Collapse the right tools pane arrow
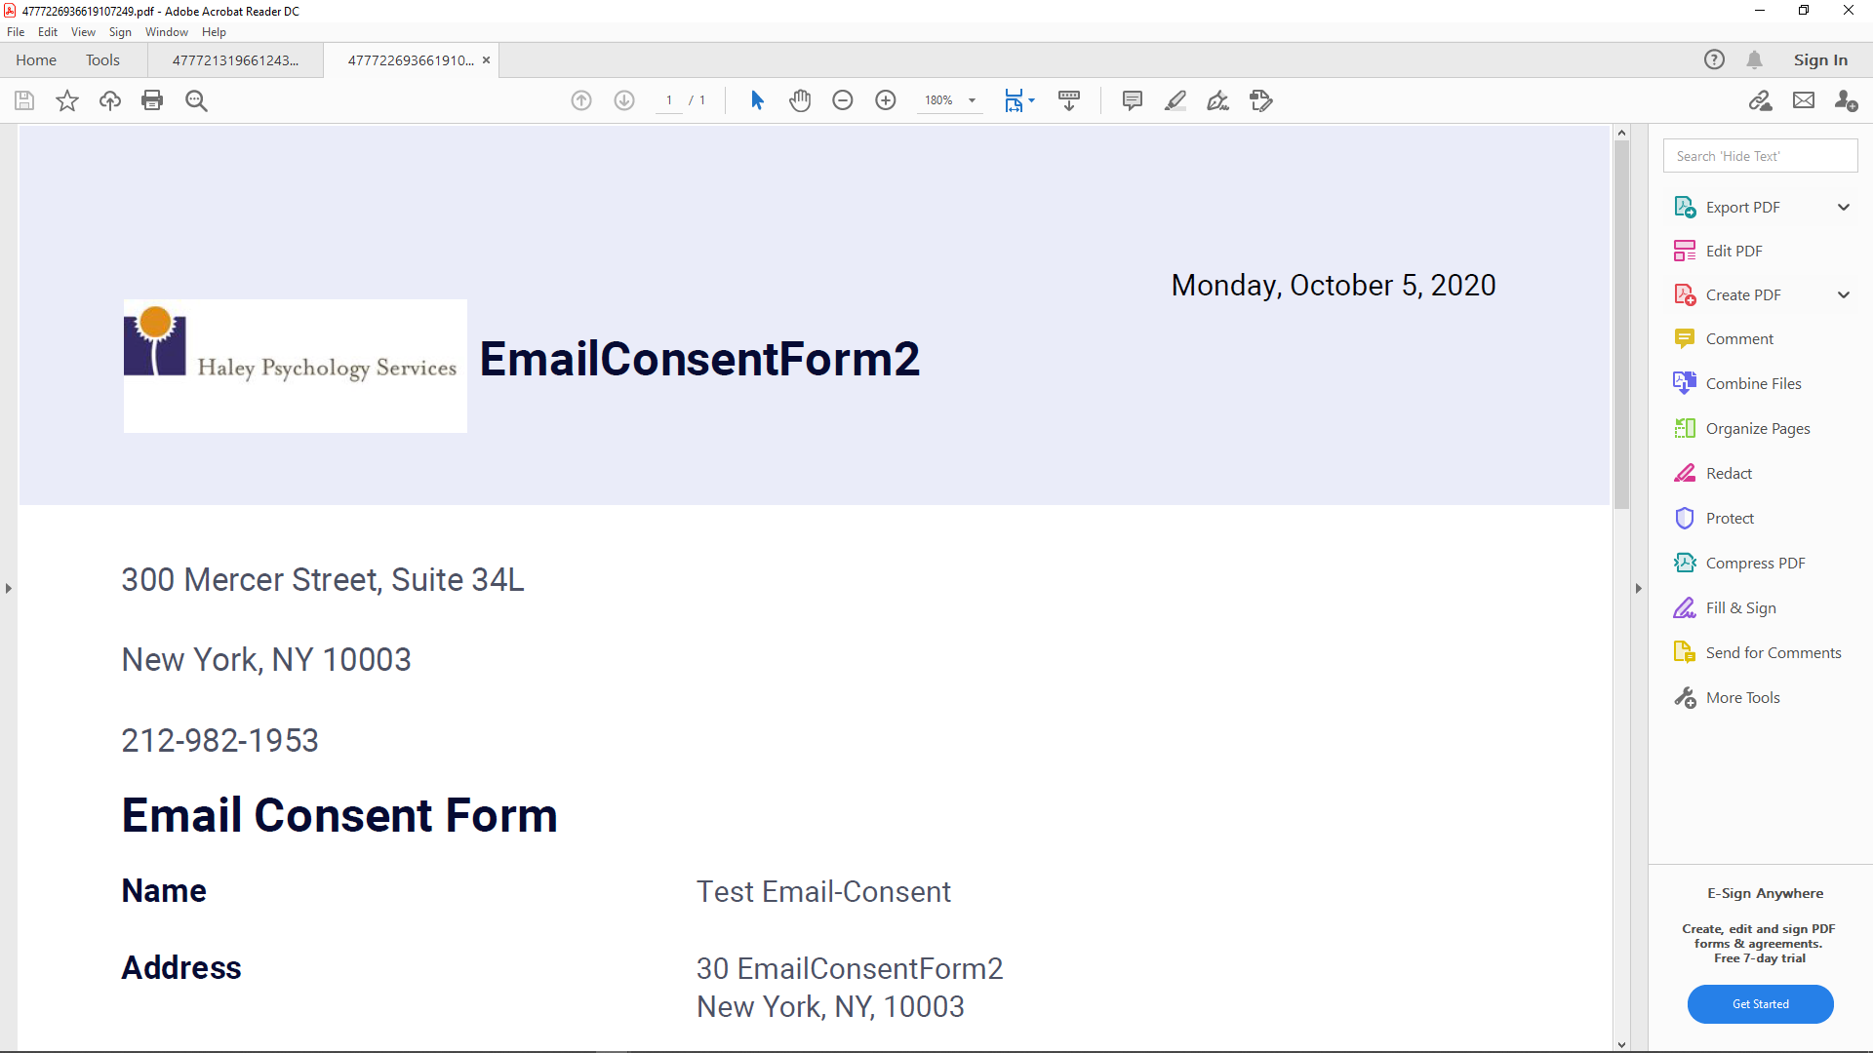 tap(1639, 589)
